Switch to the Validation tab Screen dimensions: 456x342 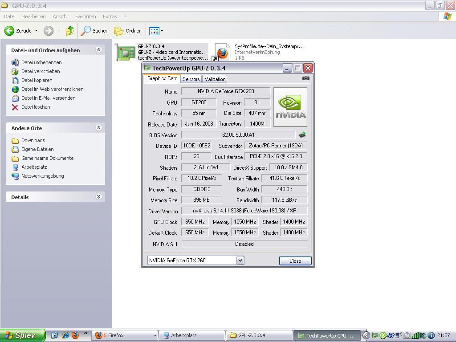click(215, 79)
